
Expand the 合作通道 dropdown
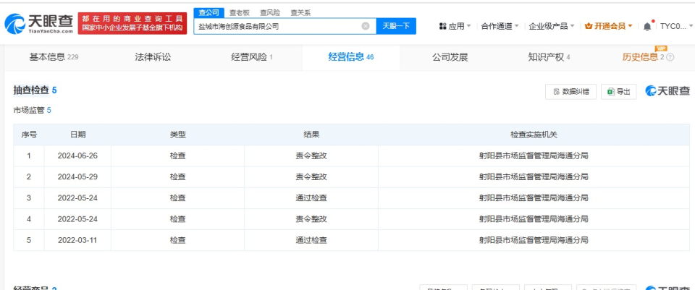(500, 26)
